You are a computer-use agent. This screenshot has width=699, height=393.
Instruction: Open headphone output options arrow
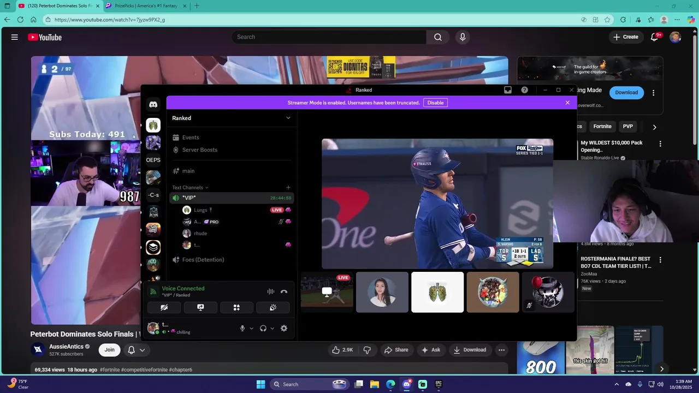point(273,328)
